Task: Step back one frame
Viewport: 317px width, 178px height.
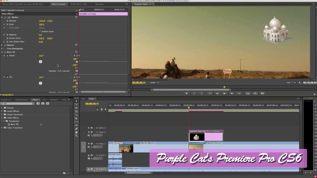Action: [217, 93]
